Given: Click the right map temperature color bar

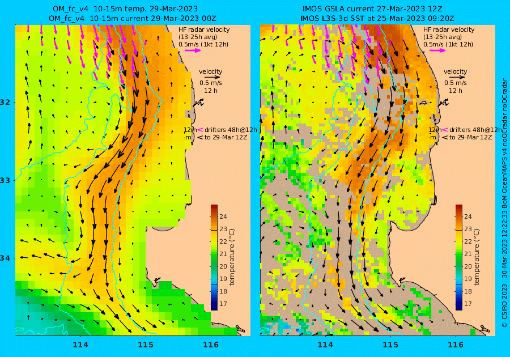Looking at the screenshot, I should pyautogui.click(x=458, y=257).
